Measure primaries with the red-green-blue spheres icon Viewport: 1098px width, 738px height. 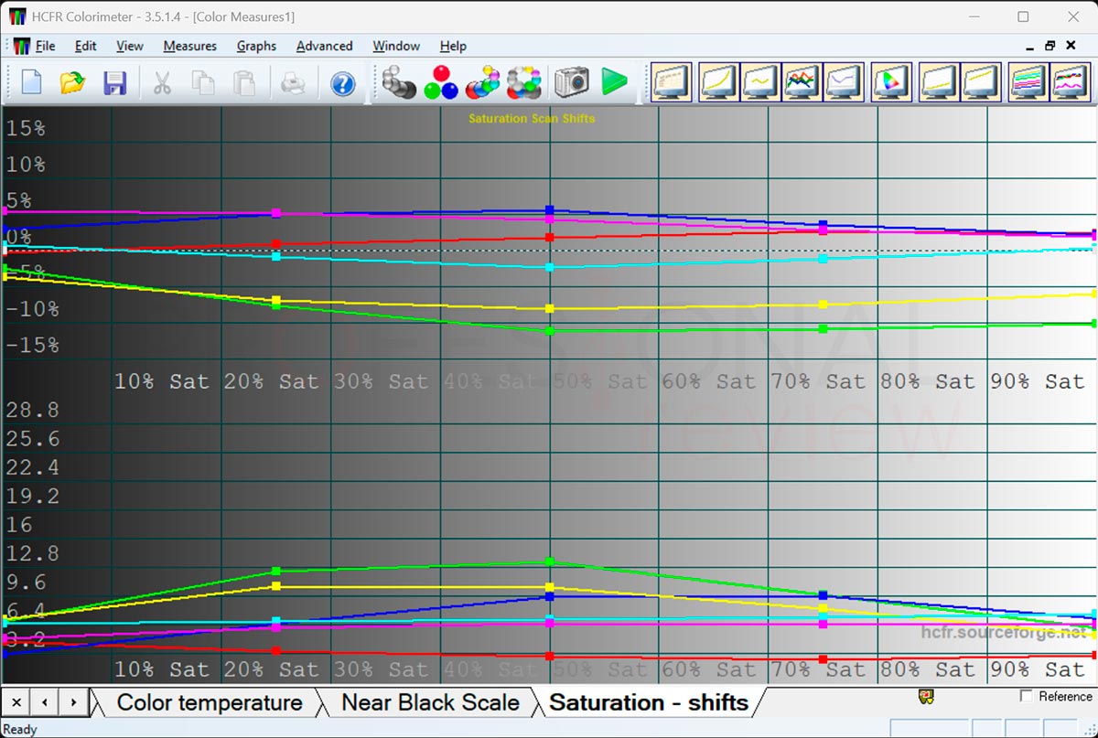click(x=441, y=82)
